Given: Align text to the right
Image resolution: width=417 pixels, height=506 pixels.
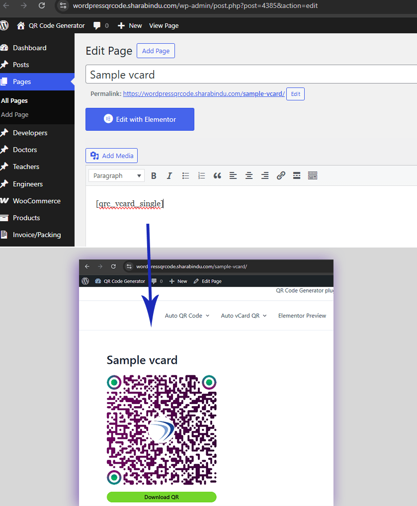Looking at the screenshot, I should (x=265, y=176).
